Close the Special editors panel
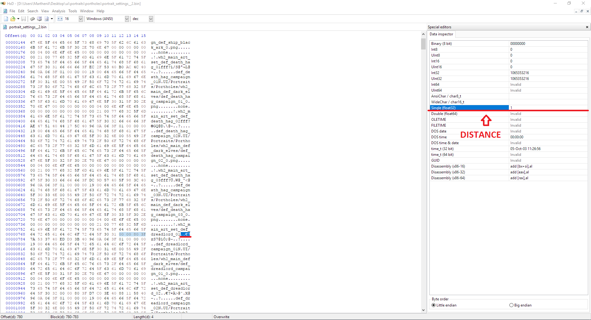Image resolution: width=591 pixels, height=320 pixels. point(587,27)
